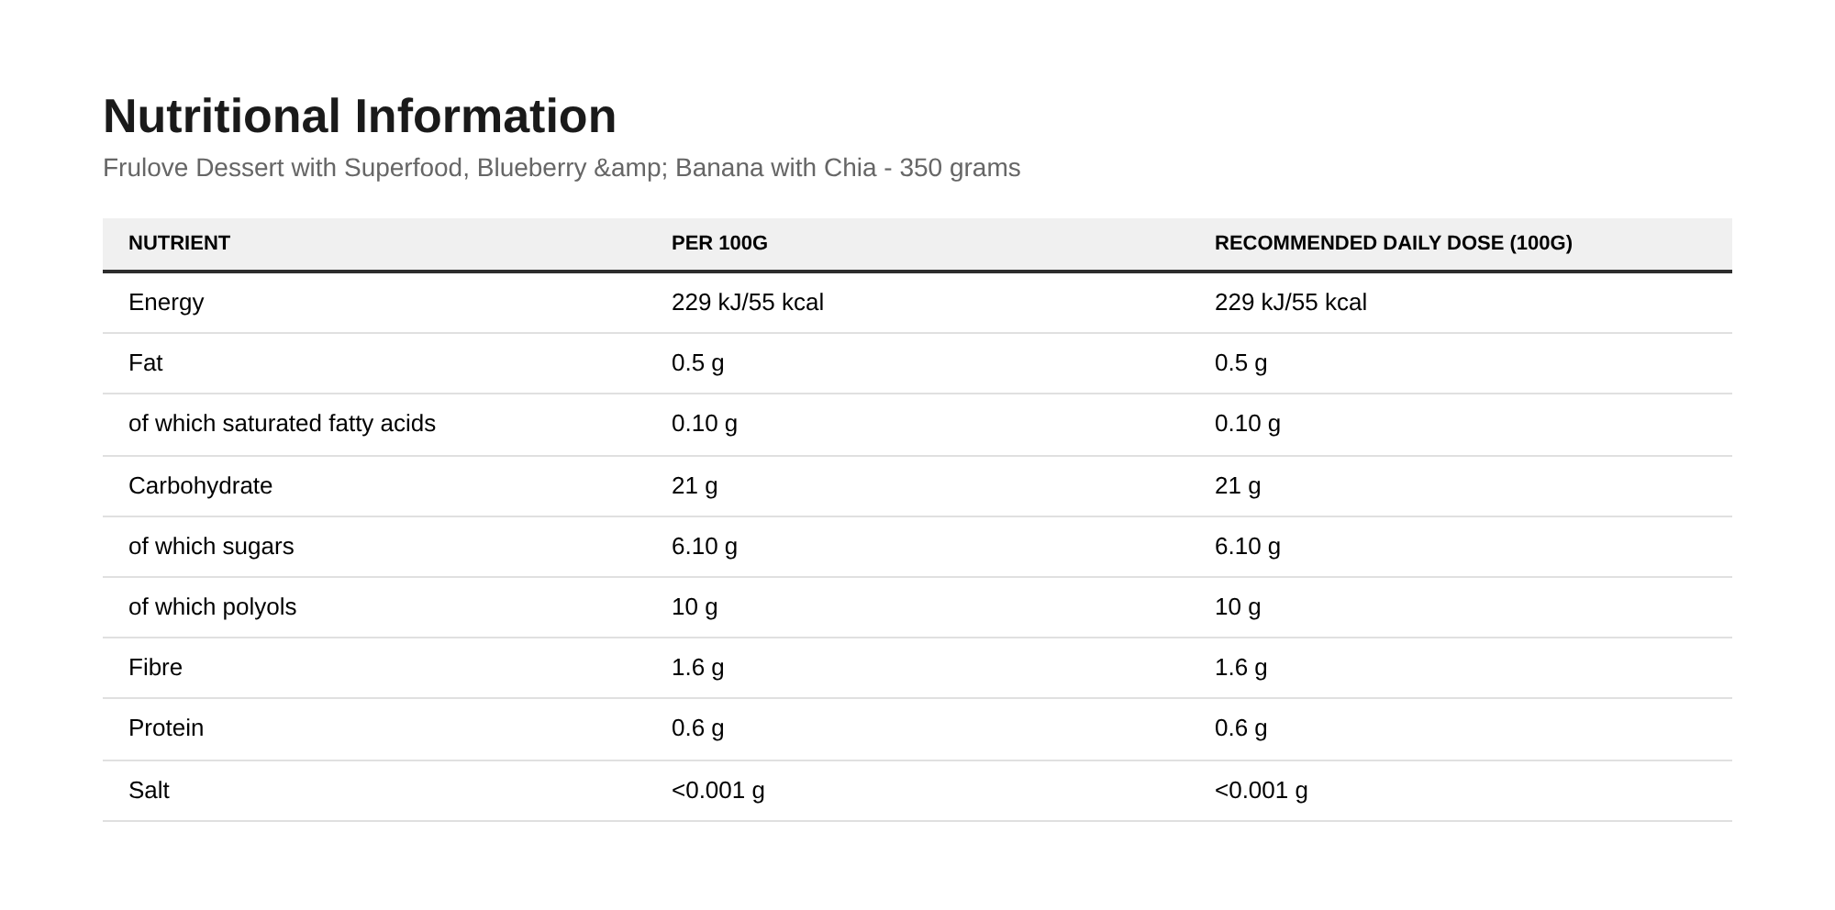
Task: Click the 1.6 g fibre per 100g value
Action: [x=697, y=668]
